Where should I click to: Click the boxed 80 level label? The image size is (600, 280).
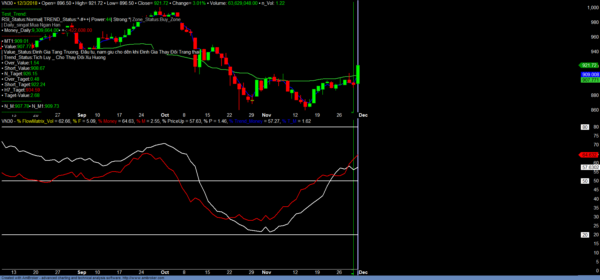pyautogui.click(x=585, y=127)
